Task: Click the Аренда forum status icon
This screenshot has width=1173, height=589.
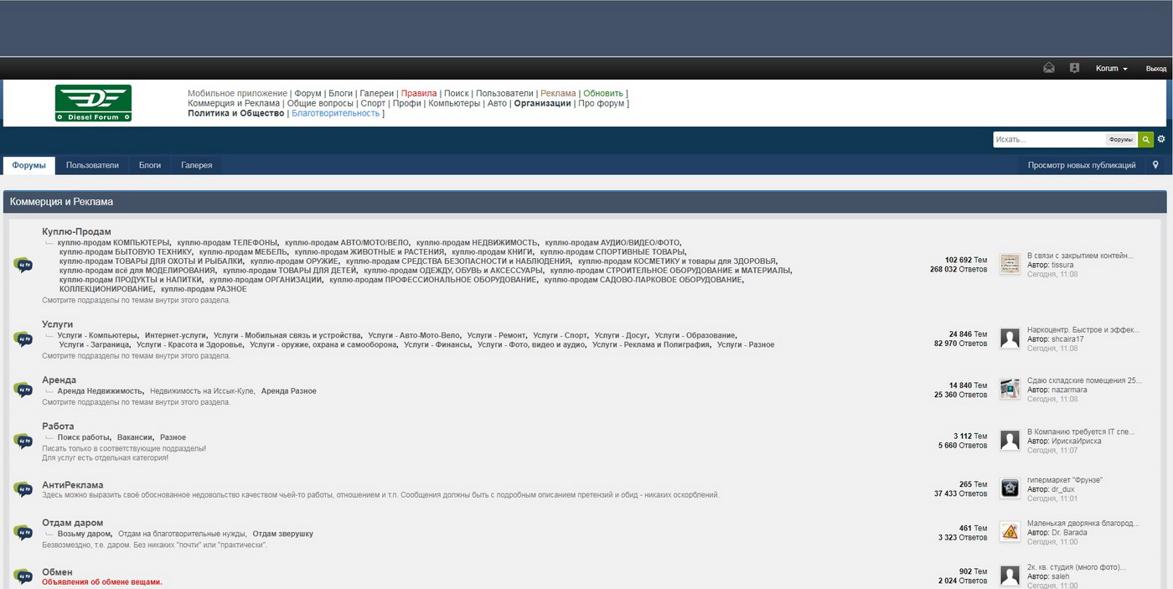Action: pos(23,390)
